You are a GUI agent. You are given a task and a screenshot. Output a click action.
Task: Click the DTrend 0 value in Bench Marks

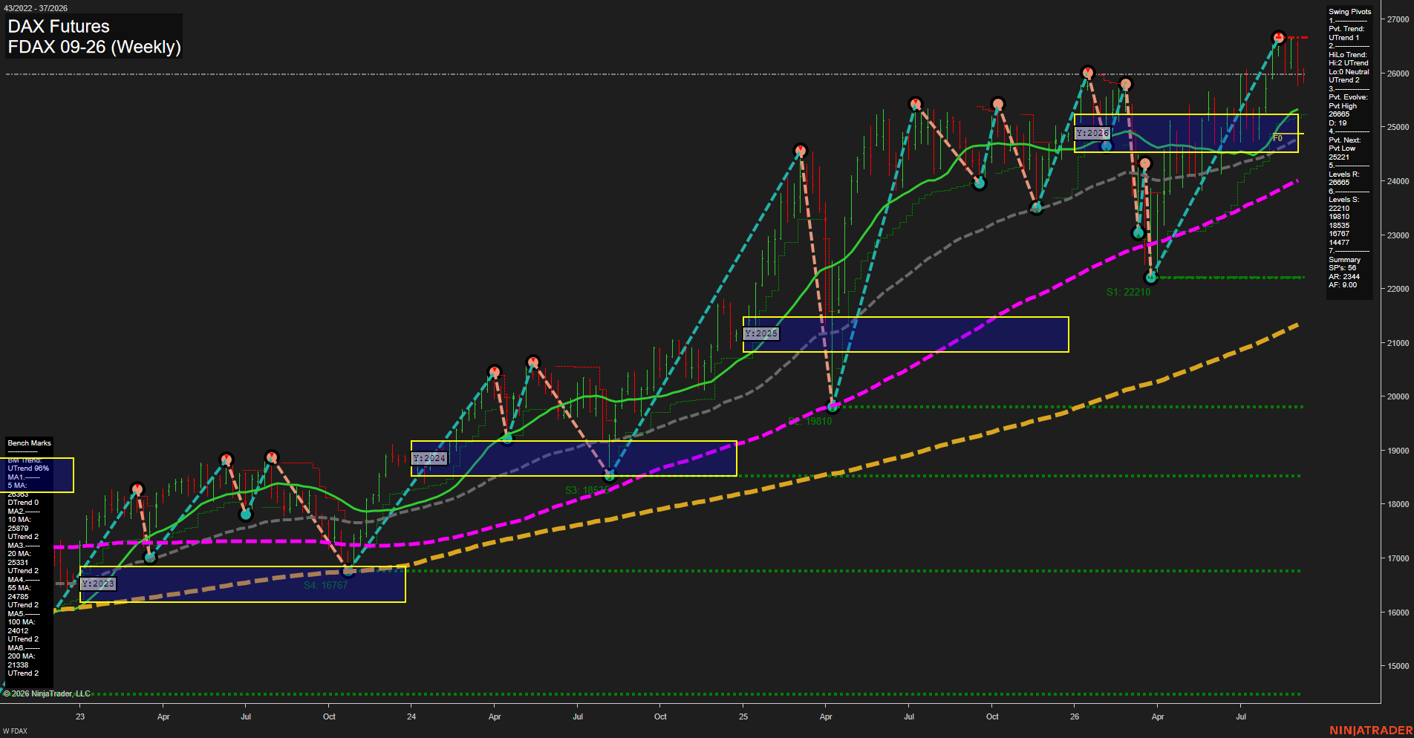point(23,503)
